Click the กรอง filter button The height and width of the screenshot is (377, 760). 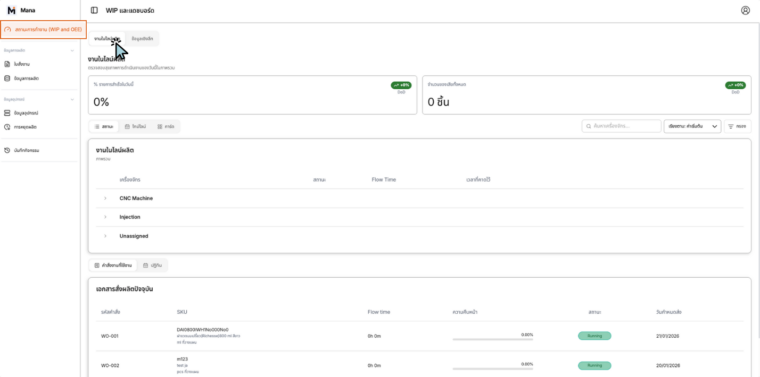pyautogui.click(x=737, y=126)
